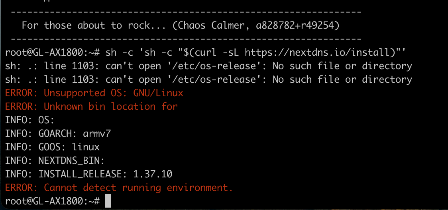Viewport: 448px width, 210px height.
Task: Click the 'INFO: GOOS: linux' line
Action: [52, 147]
